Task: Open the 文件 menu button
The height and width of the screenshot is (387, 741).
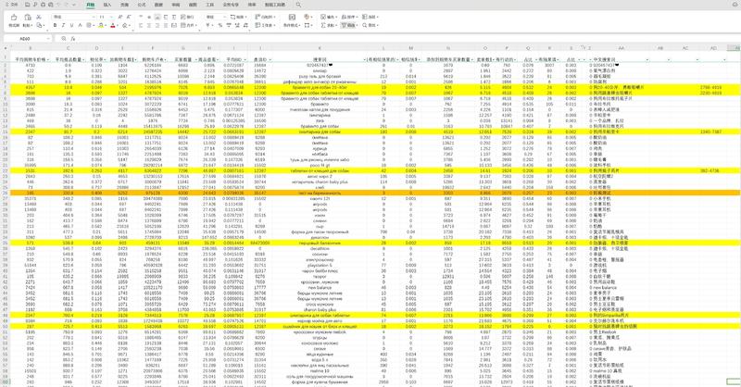Action: (12, 5)
